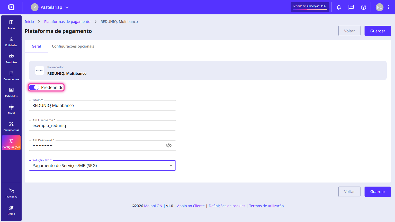Image resolution: width=395 pixels, height=222 pixels.
Task: Click the bottom Voltar button
Action: pos(349,192)
